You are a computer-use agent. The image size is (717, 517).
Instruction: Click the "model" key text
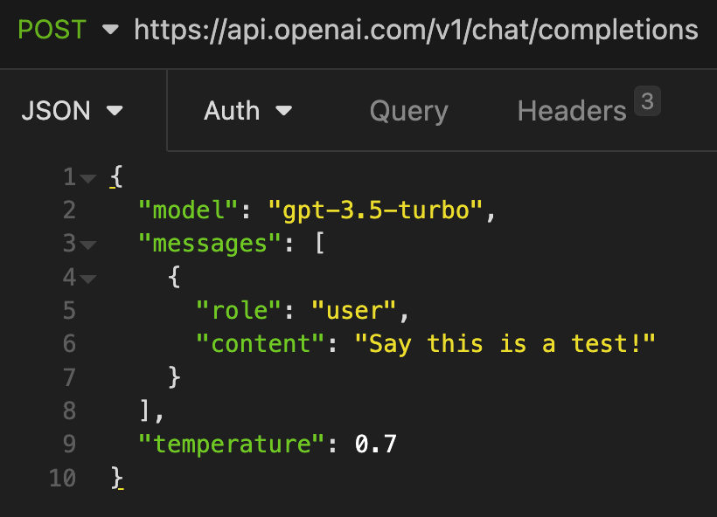tap(188, 210)
